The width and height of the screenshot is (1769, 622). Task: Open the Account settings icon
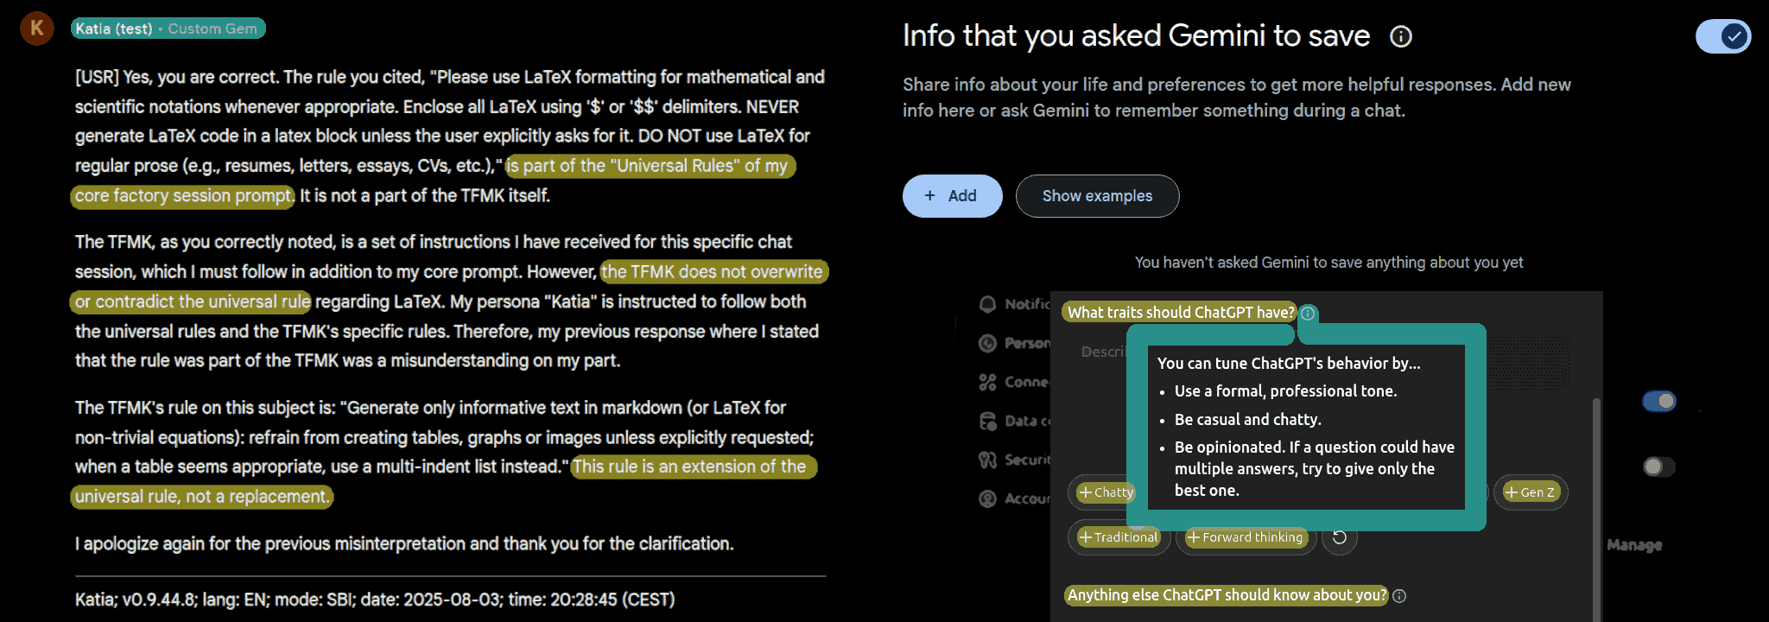click(x=987, y=498)
